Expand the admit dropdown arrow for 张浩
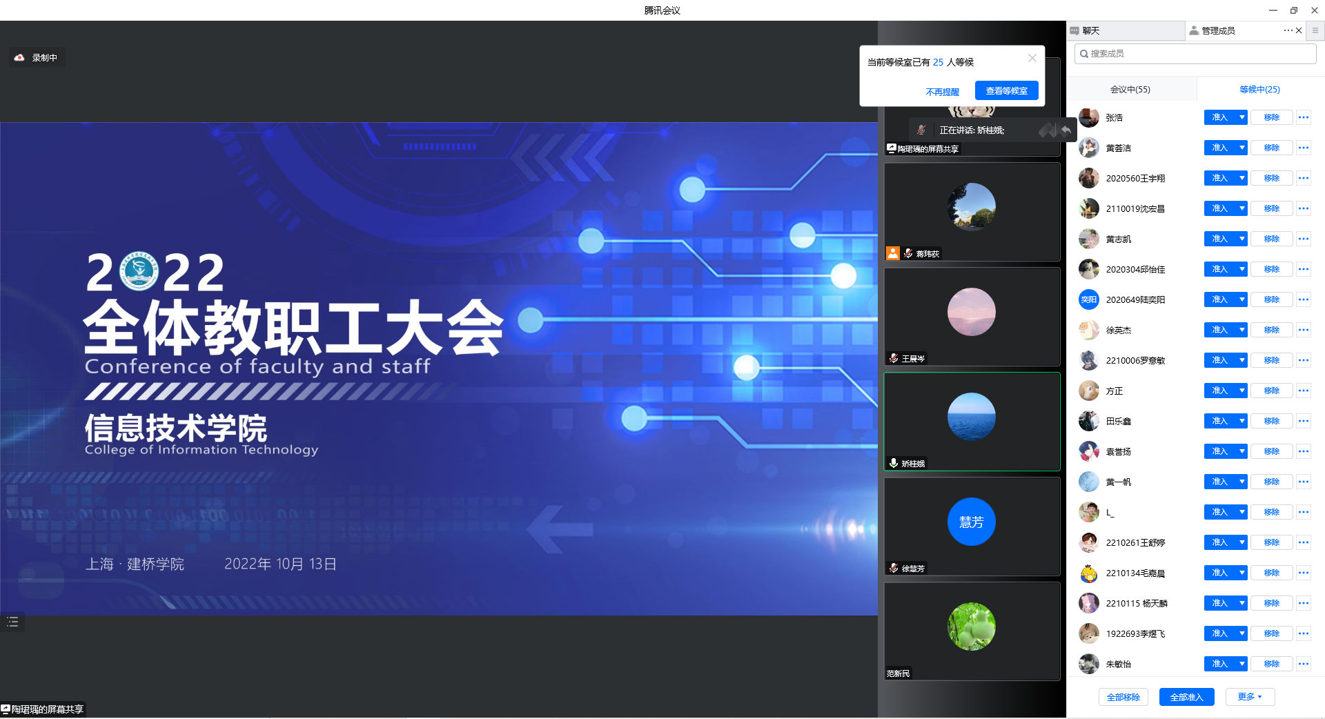The height and width of the screenshot is (719, 1325). [x=1242, y=117]
